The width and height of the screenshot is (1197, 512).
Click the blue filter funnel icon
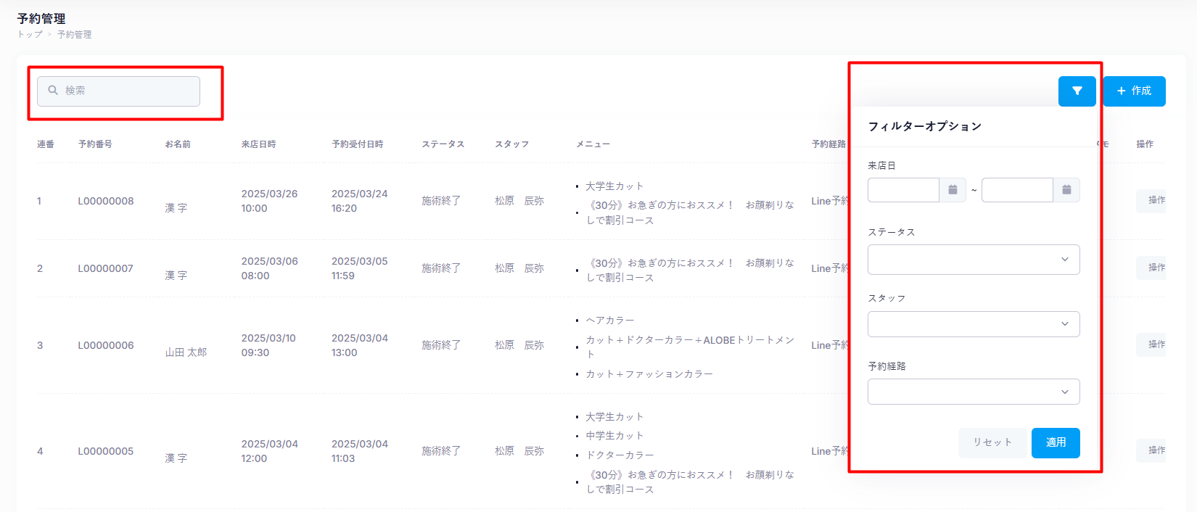click(1077, 91)
